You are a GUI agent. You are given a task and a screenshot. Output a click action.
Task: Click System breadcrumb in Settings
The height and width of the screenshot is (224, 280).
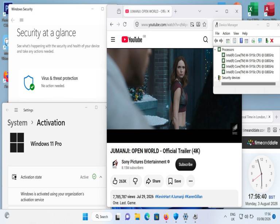pos(17,123)
